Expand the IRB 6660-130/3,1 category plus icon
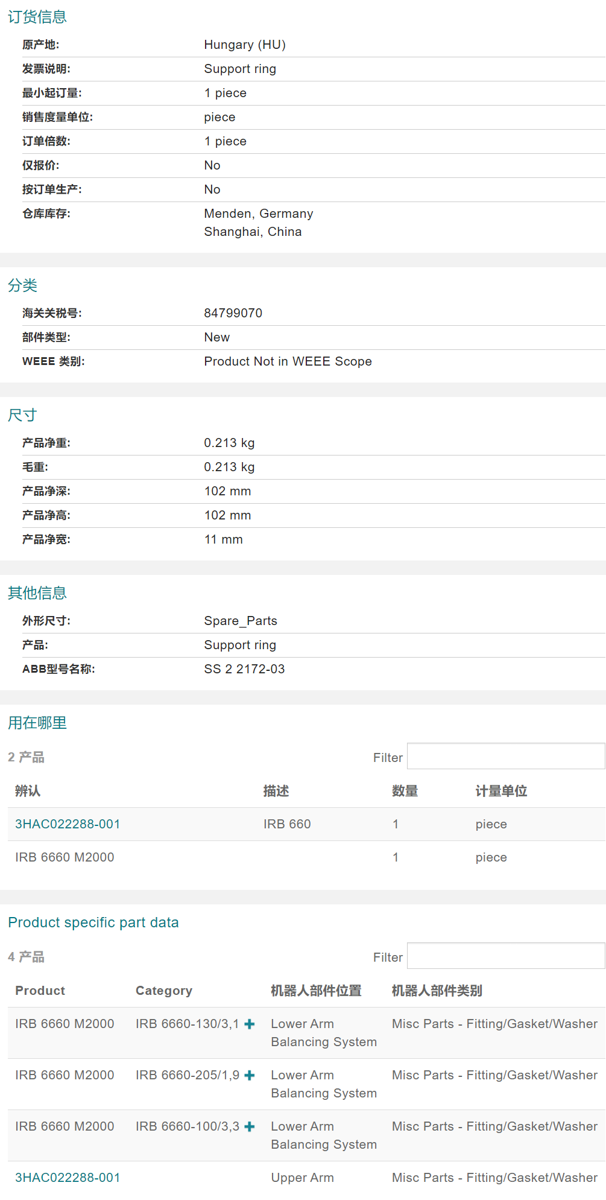The image size is (606, 1200). pos(250,1024)
